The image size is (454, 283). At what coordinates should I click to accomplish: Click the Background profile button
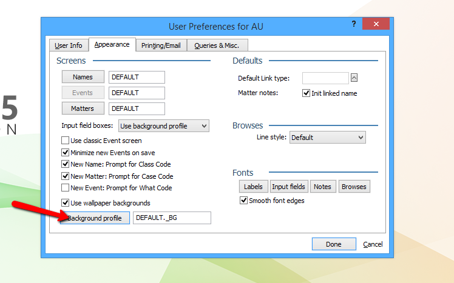[x=95, y=218]
